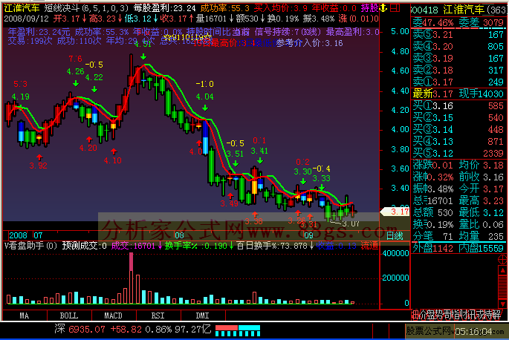Click the 4.10 buy signal arrow
The image size is (509, 340).
click(113, 151)
